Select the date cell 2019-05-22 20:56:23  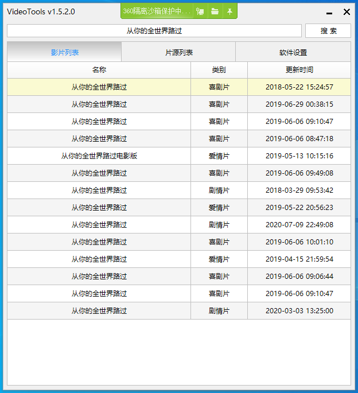click(x=299, y=208)
